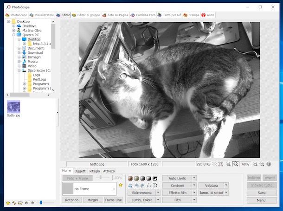This screenshot has height=211, width=283.
Task: Click the Contorni button
Action: [177, 185]
